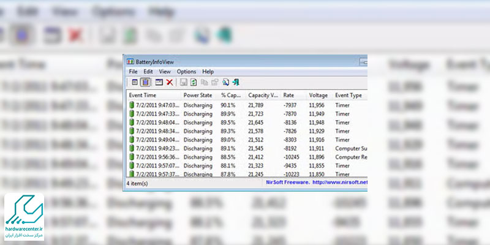
Task: Click the Save floppy disk toolbar icon
Action: (x=183, y=82)
